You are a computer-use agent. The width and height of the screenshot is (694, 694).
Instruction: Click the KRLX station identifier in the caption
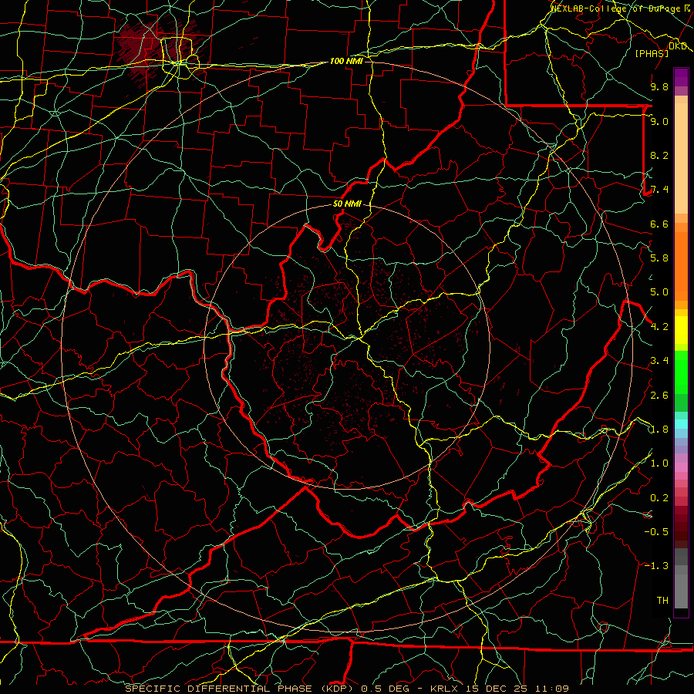[443, 689]
